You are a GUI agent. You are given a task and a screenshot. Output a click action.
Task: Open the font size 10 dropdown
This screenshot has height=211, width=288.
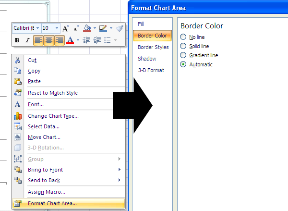tap(57, 28)
